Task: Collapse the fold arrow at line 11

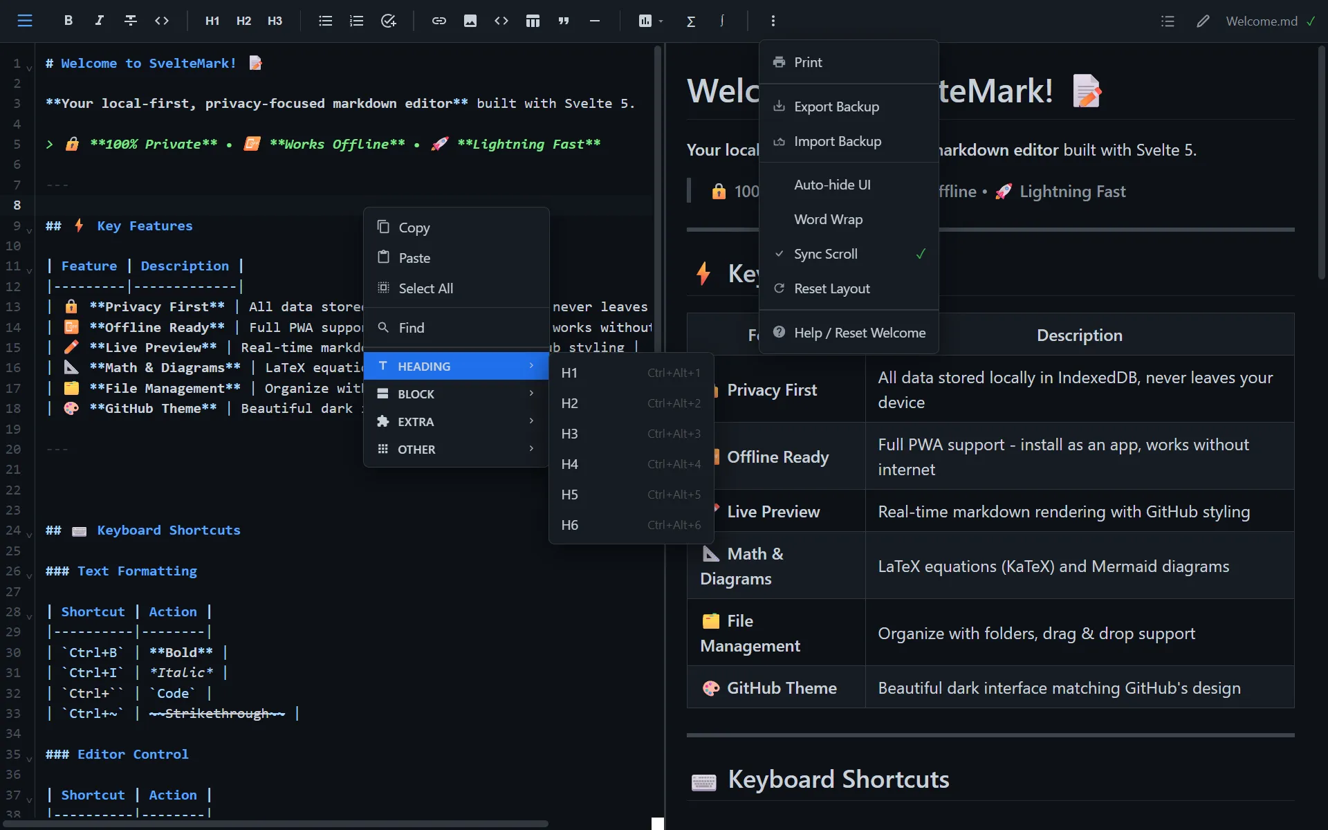Action: pos(29,270)
